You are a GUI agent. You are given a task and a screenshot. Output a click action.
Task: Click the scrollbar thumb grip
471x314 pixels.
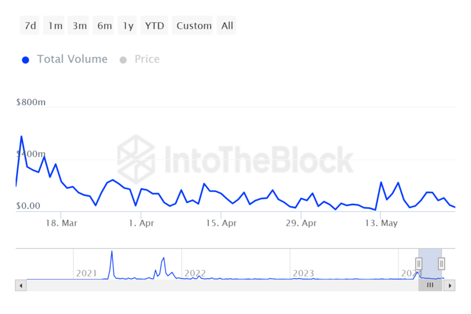[x=430, y=285]
